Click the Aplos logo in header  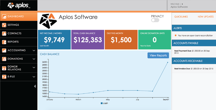(x=19, y=5)
